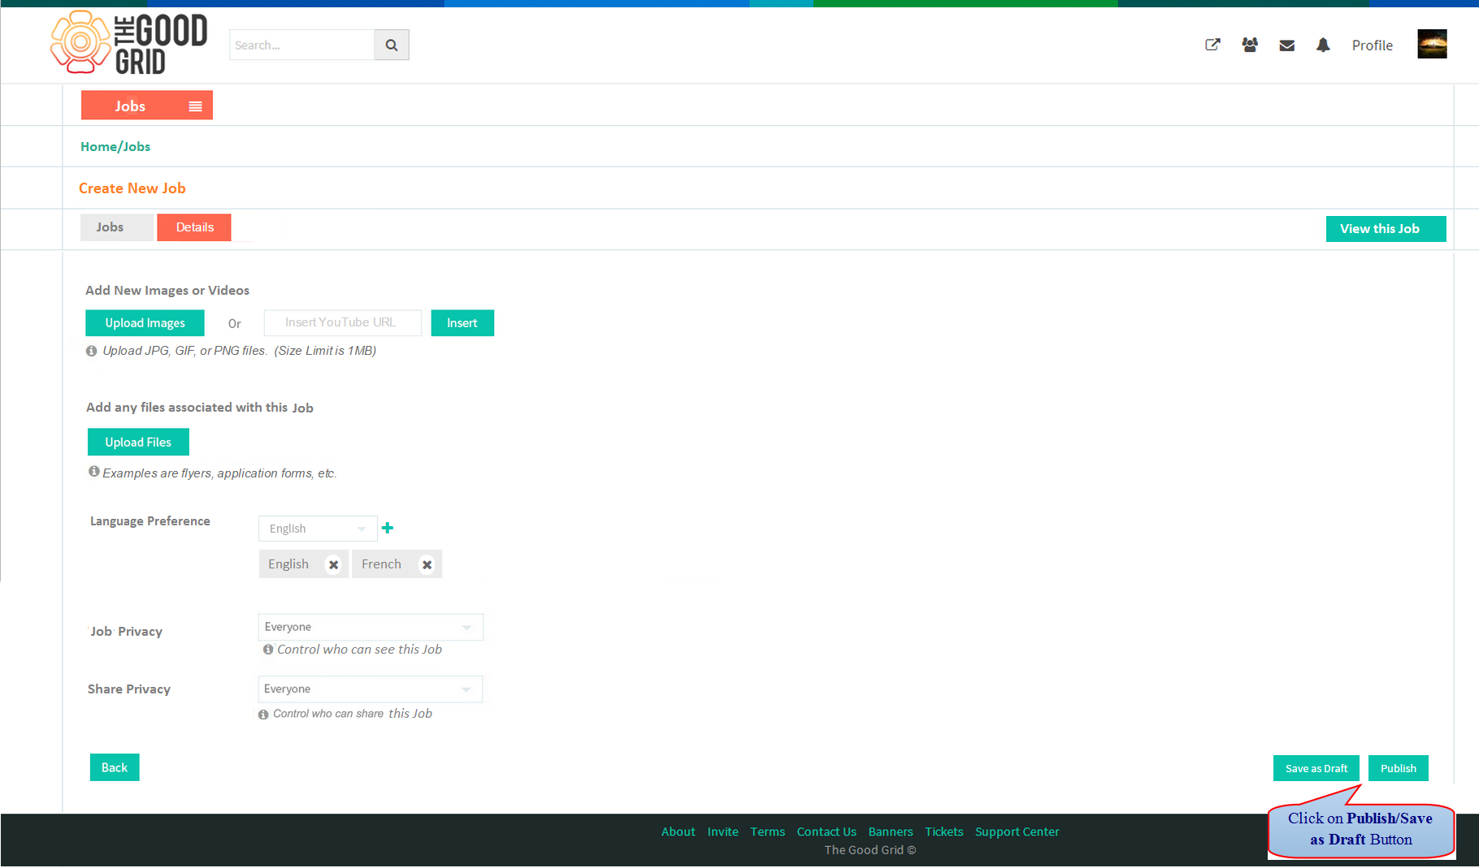The image size is (1479, 868).
Task: Click info icon under Share Privacy dropdown
Action: [x=263, y=715]
